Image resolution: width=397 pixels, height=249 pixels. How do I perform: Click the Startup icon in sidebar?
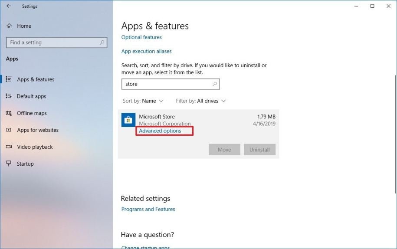(9, 164)
